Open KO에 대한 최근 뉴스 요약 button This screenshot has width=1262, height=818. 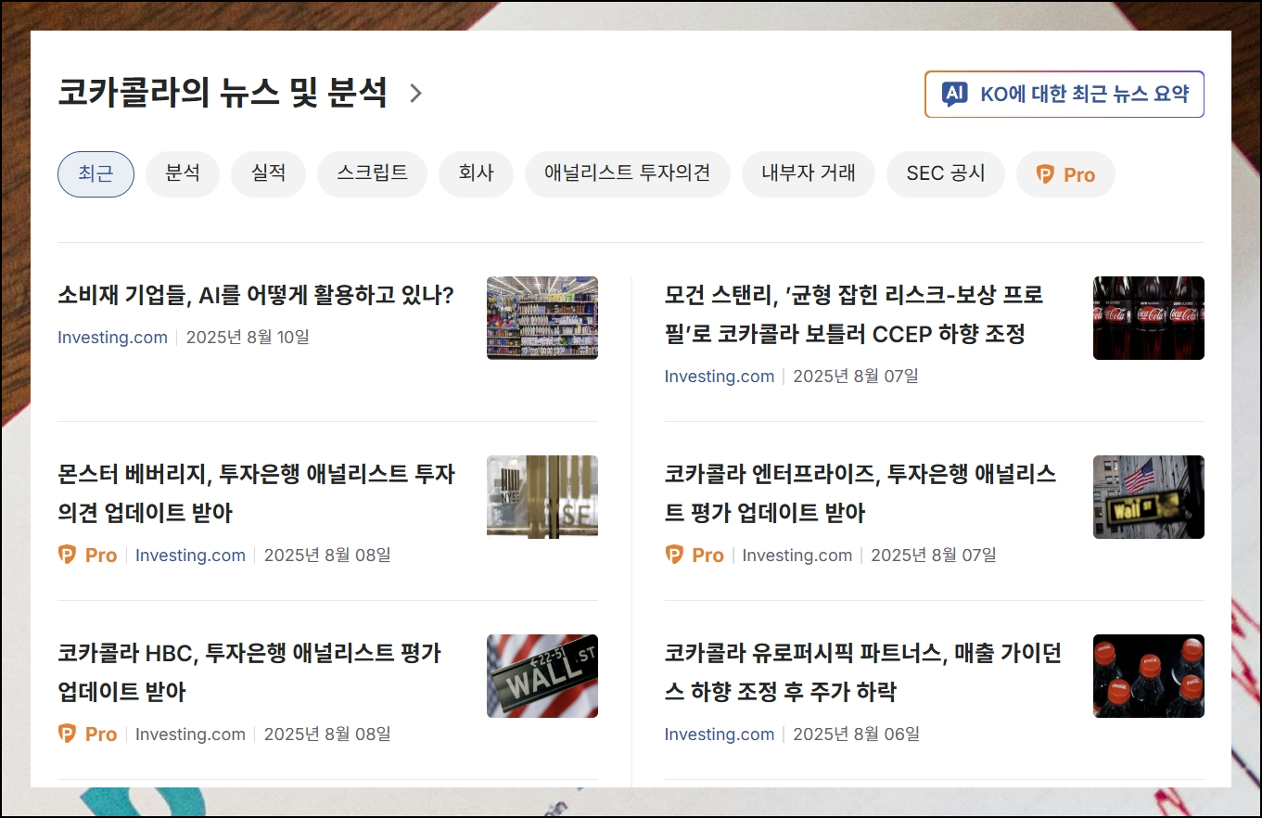[x=1064, y=94]
